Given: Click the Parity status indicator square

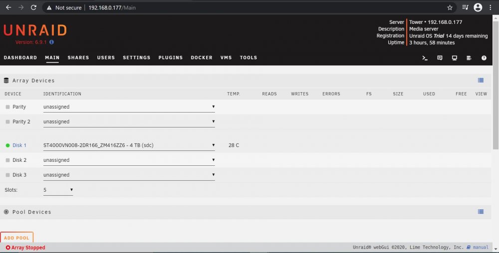Looking at the screenshot, I should [7, 107].
